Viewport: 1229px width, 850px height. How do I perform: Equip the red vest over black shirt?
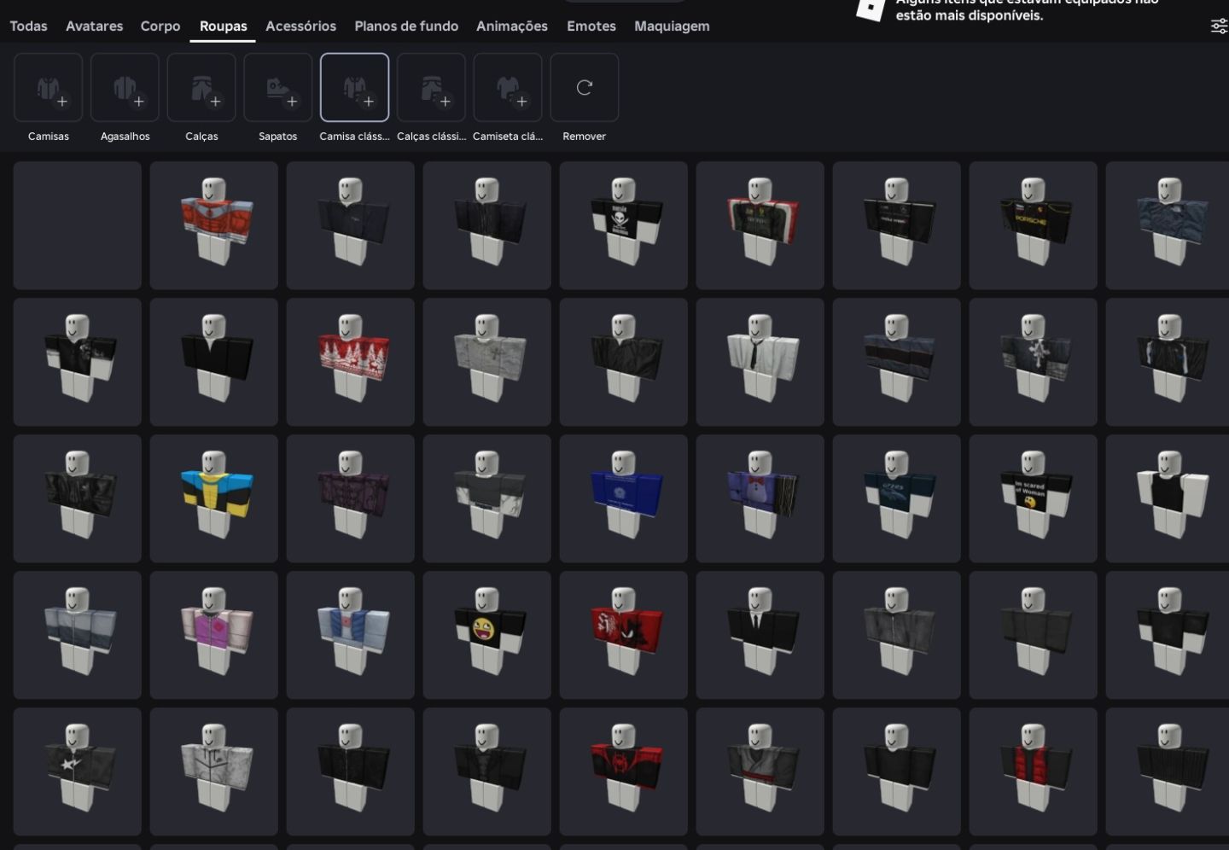tap(1034, 771)
